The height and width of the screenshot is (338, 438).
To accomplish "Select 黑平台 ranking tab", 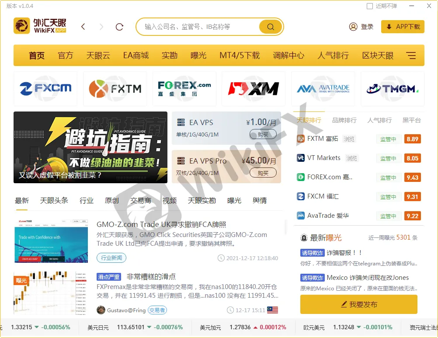I will point(411,120).
